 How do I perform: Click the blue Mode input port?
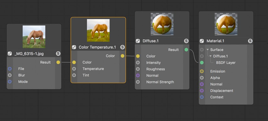click(10, 82)
